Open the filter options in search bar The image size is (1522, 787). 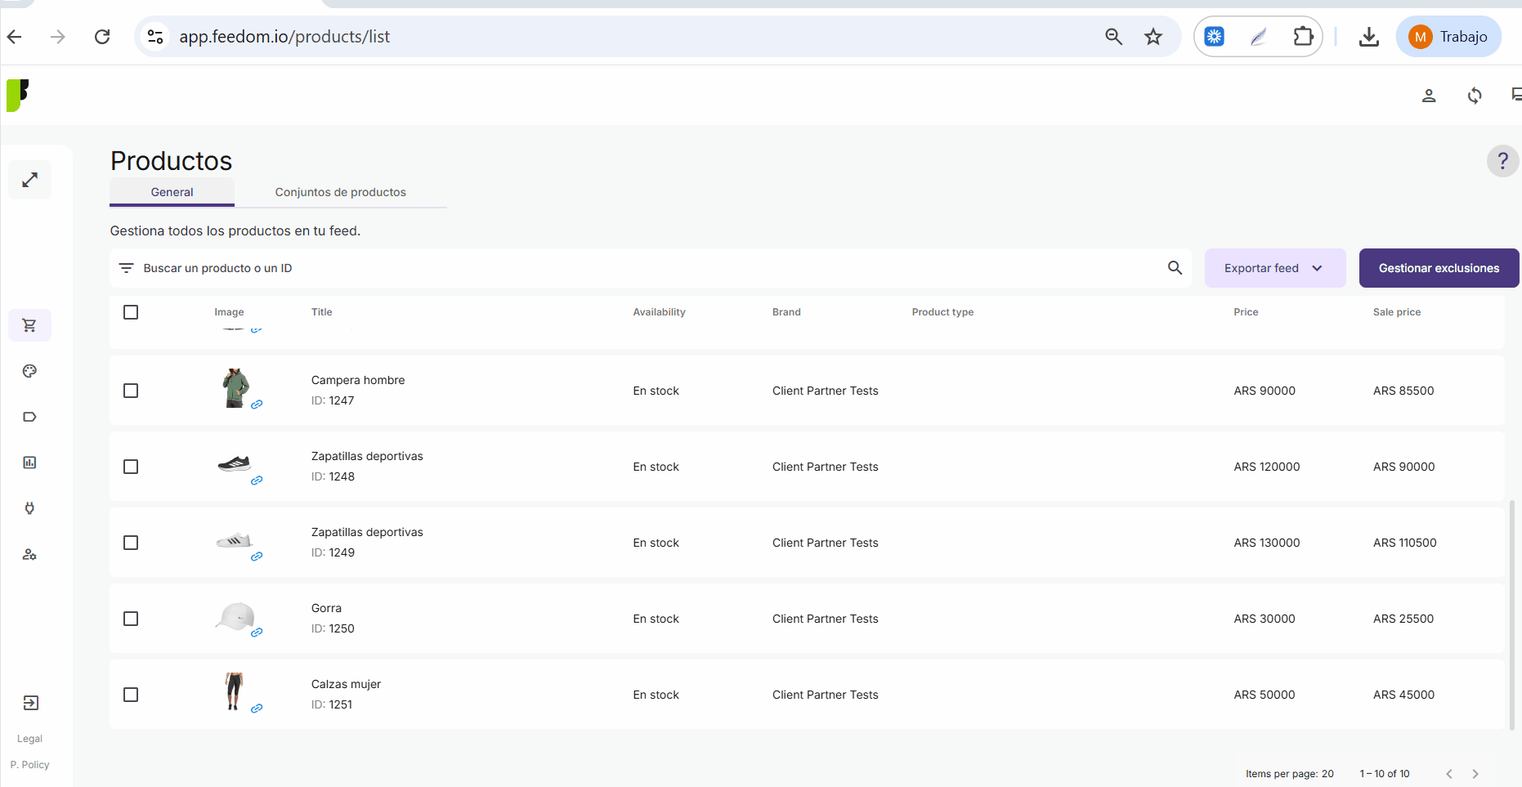click(126, 268)
